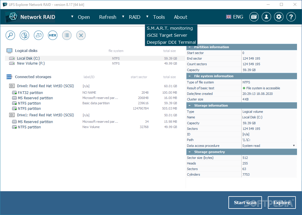
Task: Expand the Tools menu dropdown arrow
Action: pos(147,17)
